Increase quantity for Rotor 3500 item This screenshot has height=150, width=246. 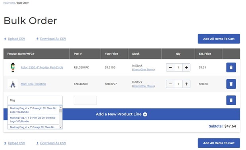click(x=186, y=67)
